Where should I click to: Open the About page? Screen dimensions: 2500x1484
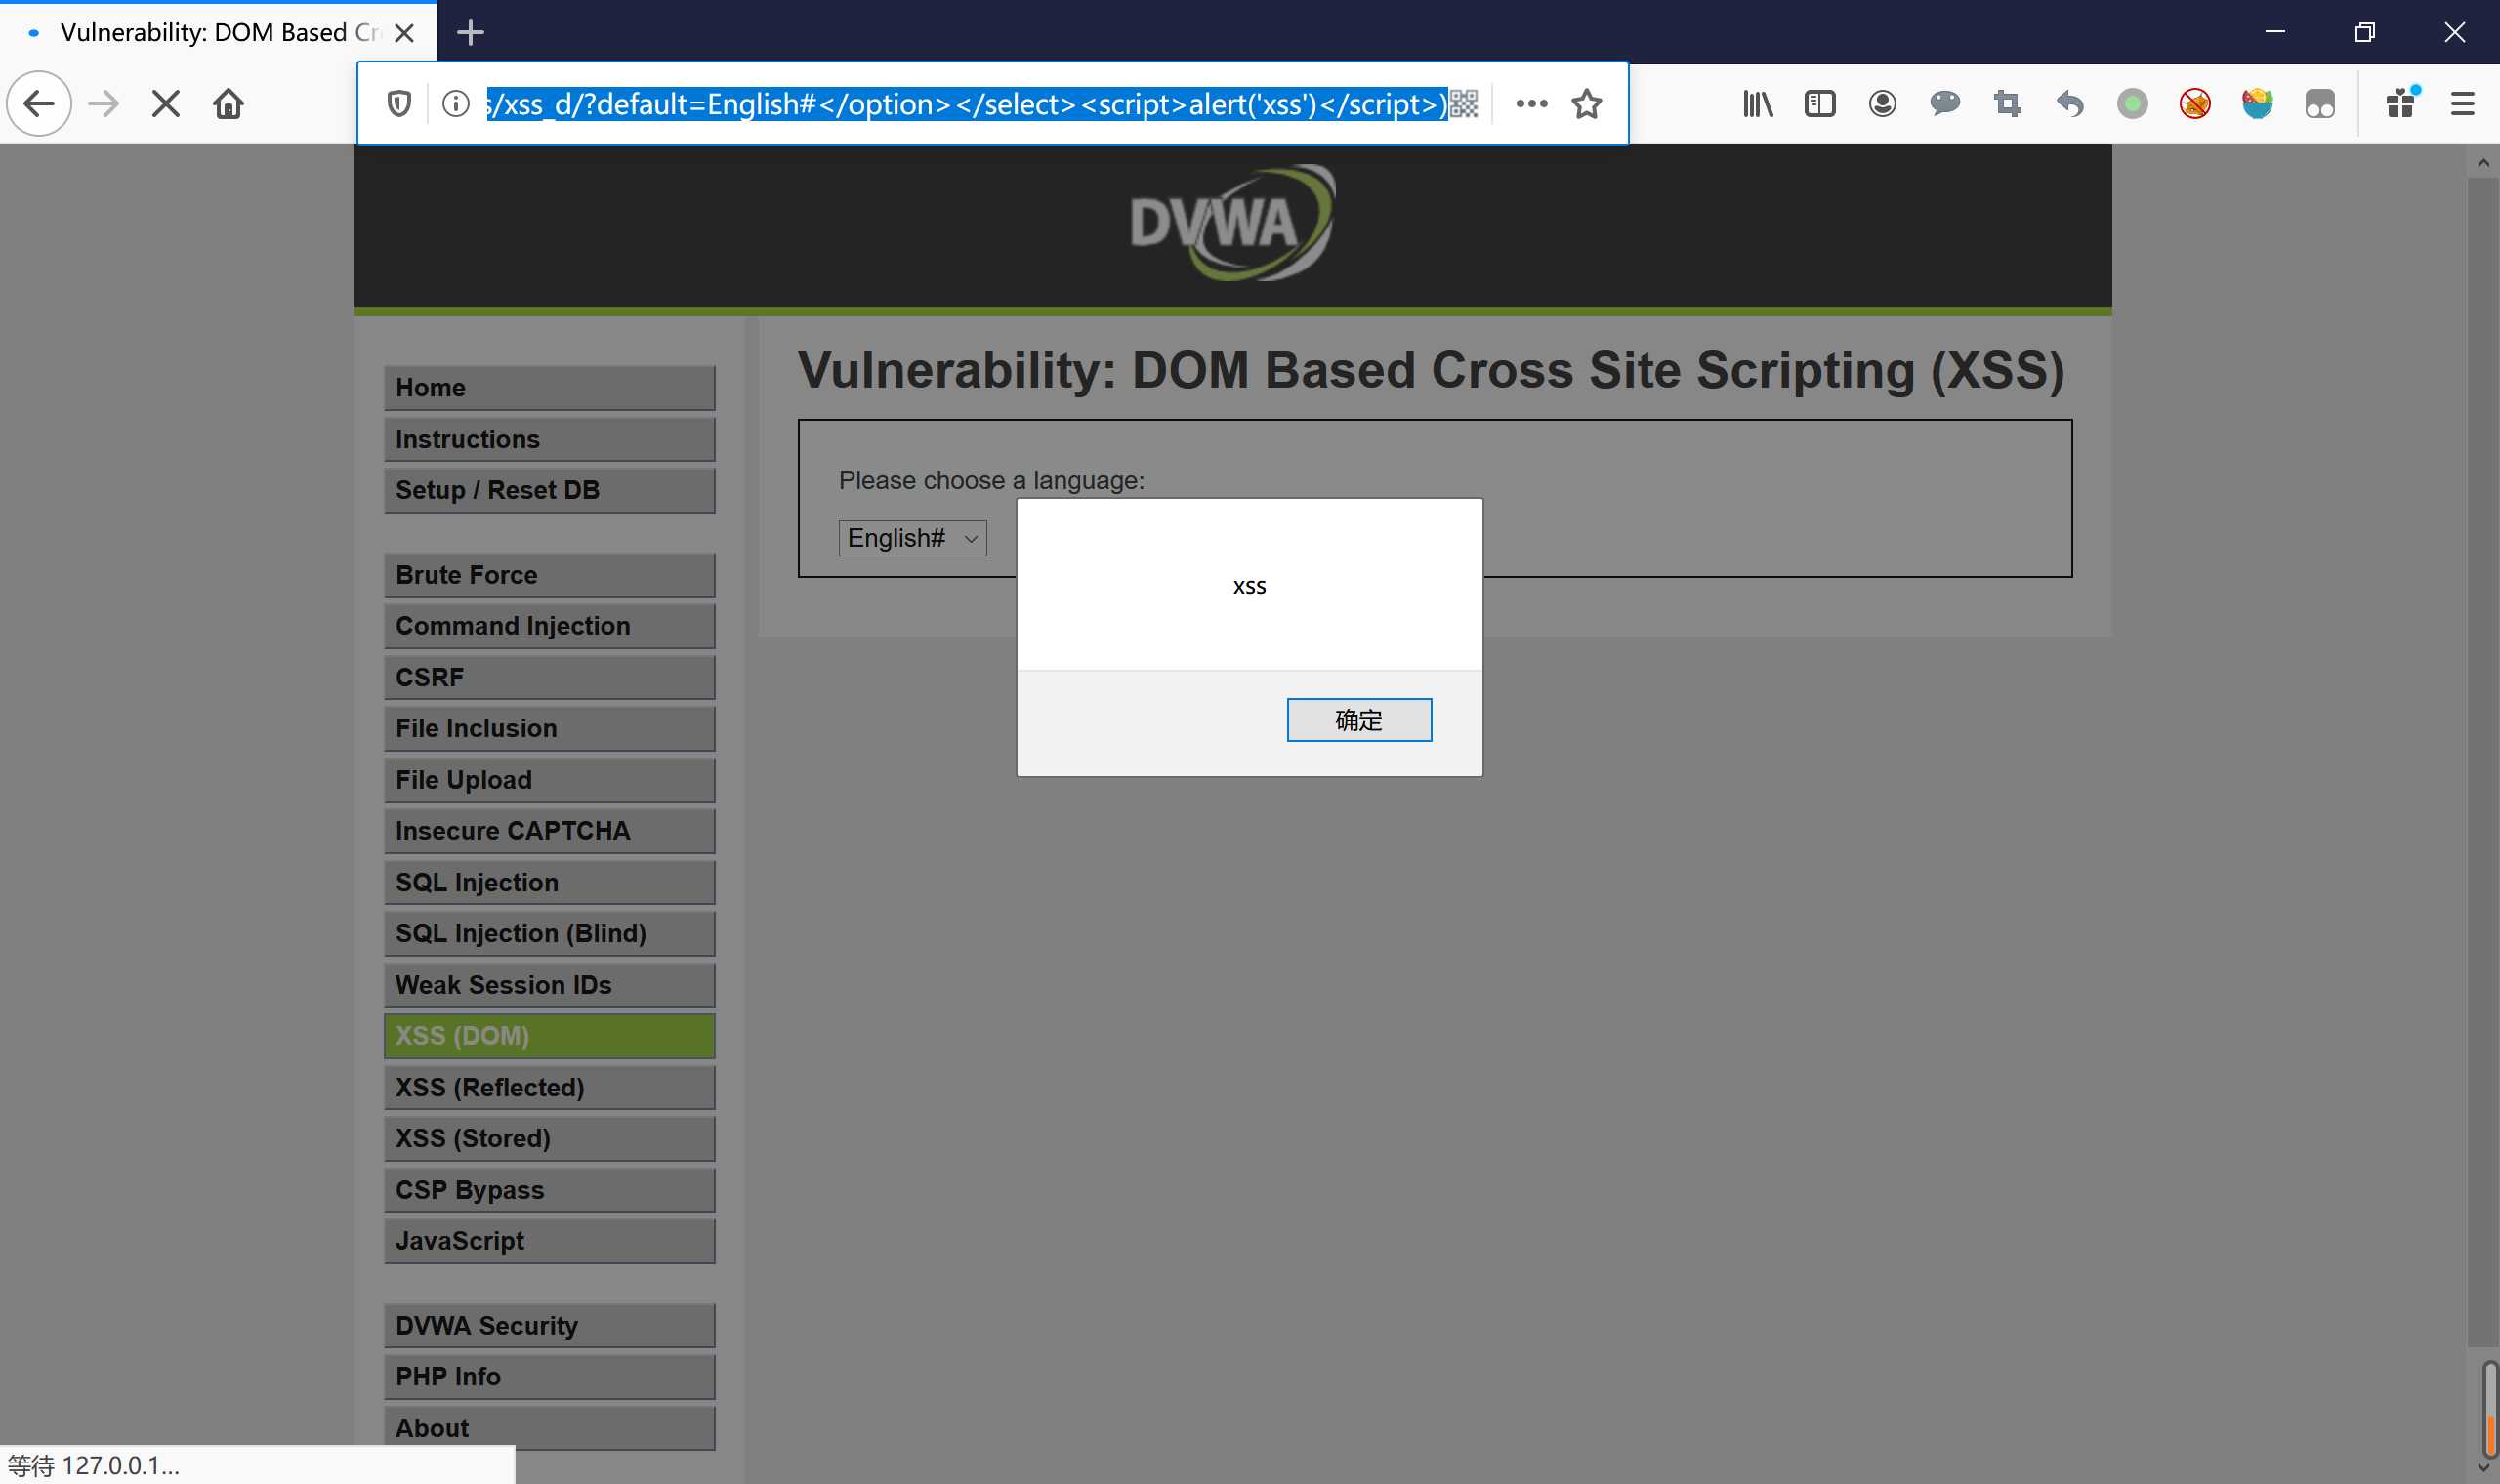549,1428
